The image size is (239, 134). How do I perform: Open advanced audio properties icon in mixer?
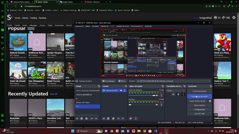(131, 118)
